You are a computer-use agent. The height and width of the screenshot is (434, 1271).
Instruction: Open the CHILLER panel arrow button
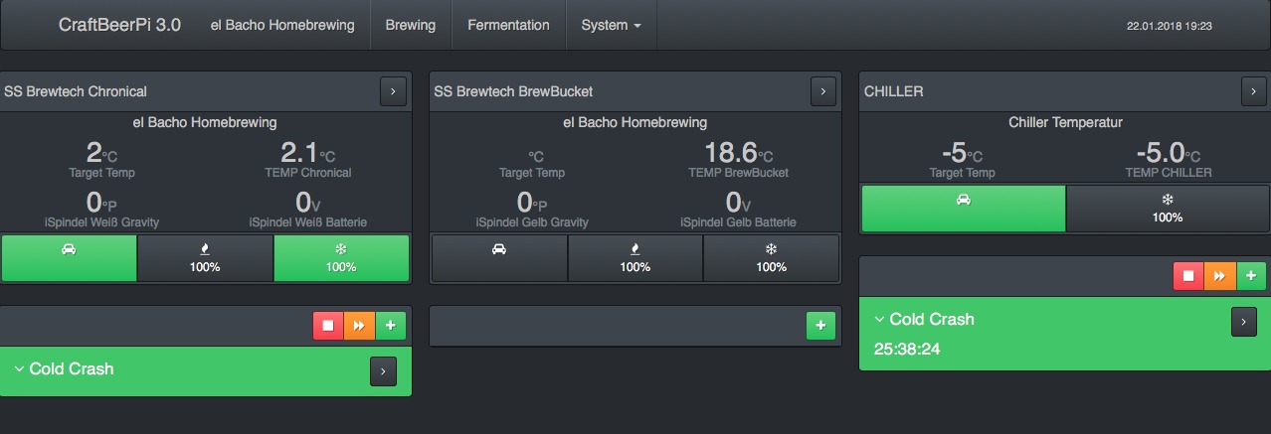[x=1253, y=91]
